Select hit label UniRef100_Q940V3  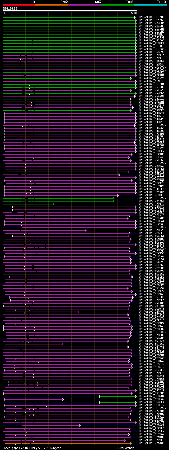tap(152, 262)
